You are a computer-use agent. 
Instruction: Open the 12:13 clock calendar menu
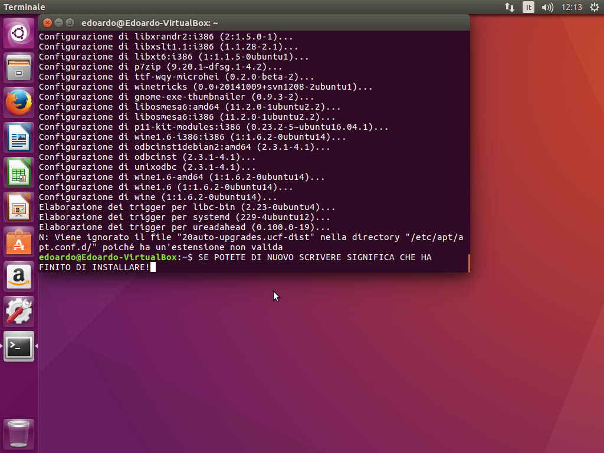572,7
